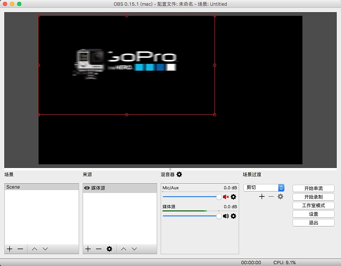Select the Scene item in scene list
Screen dimensions: 341x266
click(x=41, y=187)
